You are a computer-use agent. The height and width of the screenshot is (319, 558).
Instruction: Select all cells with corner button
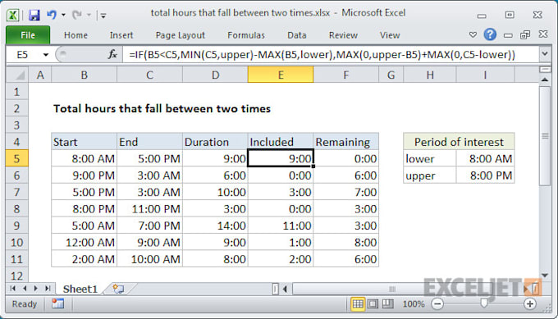pos(17,75)
